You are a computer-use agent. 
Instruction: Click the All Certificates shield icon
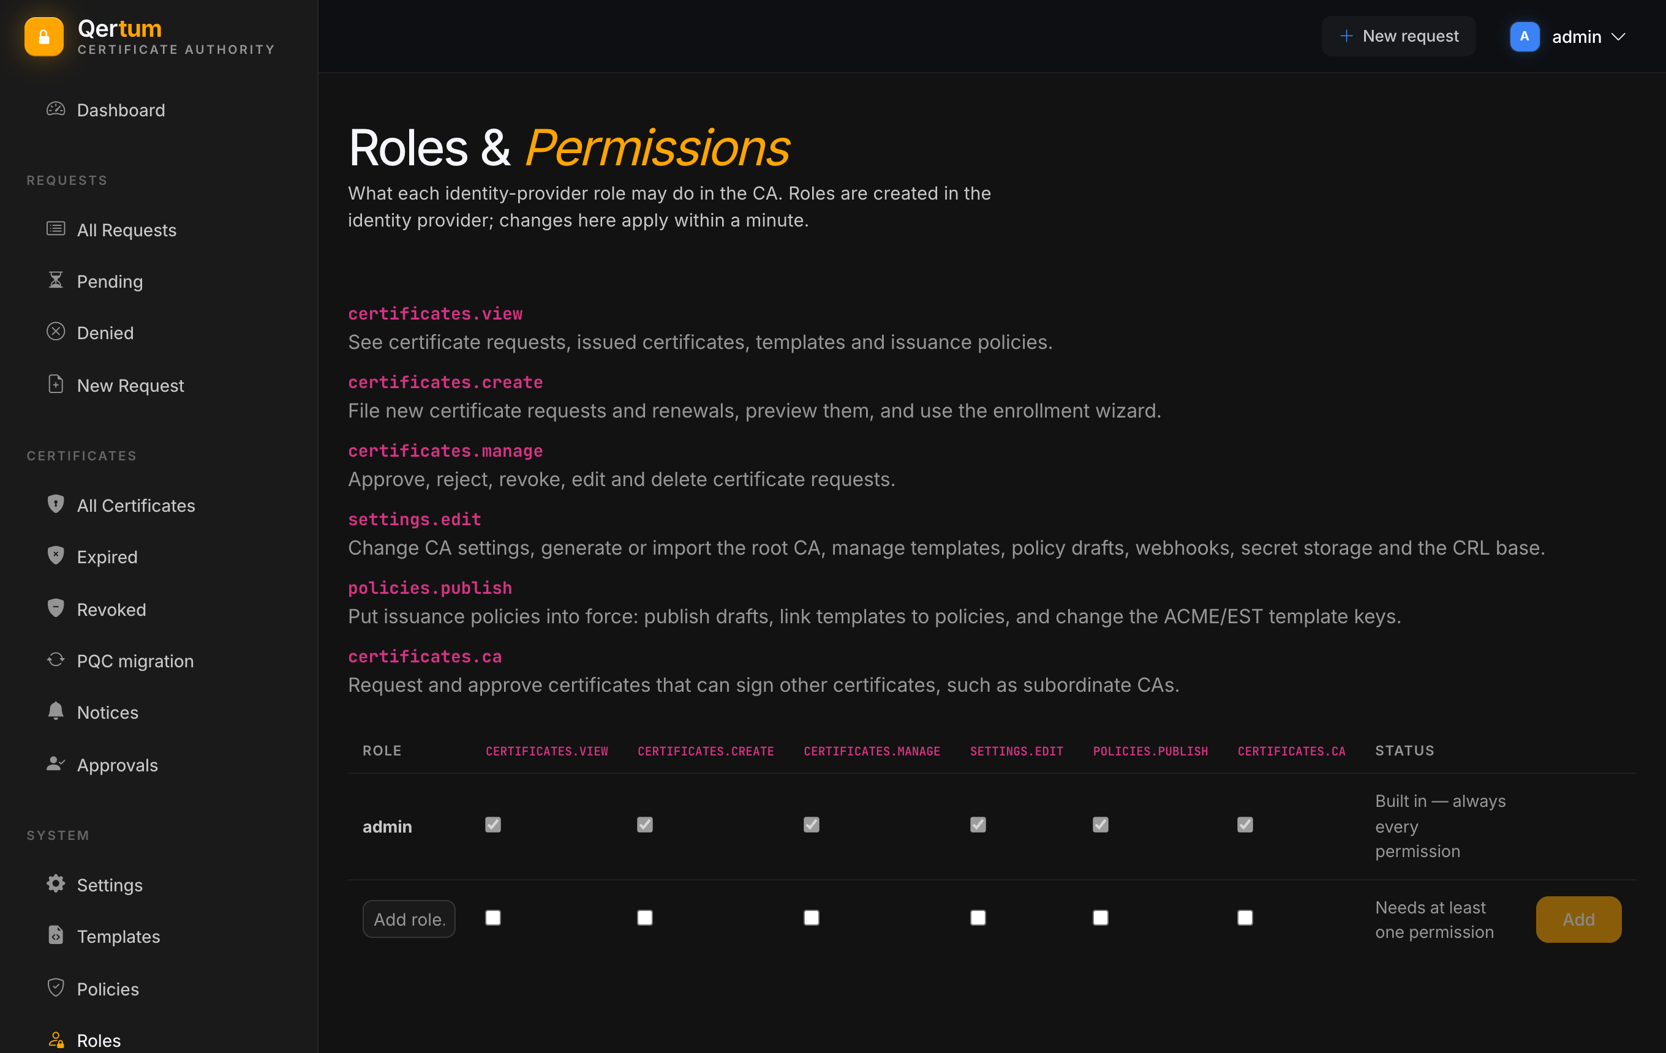pos(56,504)
